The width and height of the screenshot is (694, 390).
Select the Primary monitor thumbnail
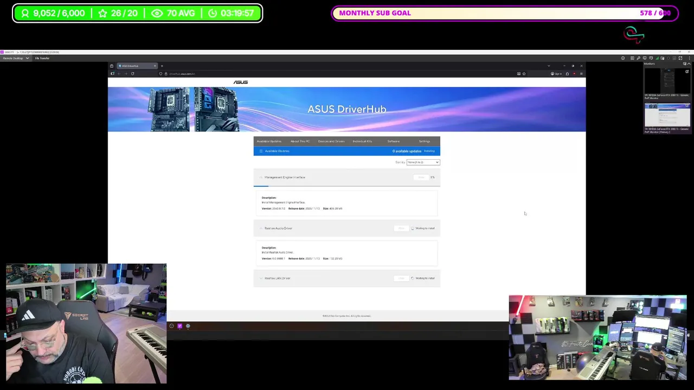click(667, 115)
